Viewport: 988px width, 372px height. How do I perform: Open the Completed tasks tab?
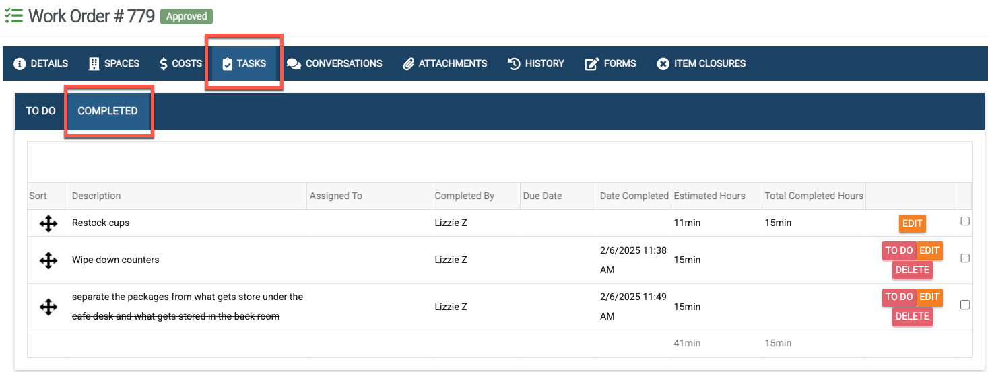pos(108,111)
